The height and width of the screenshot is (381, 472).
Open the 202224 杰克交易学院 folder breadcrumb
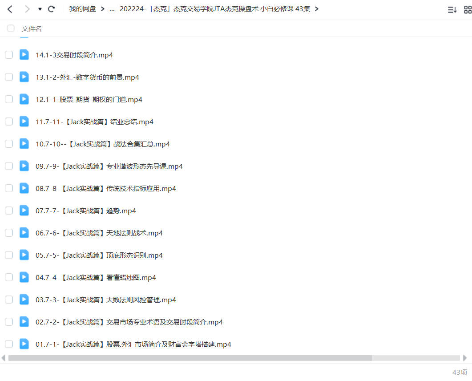[x=214, y=9]
